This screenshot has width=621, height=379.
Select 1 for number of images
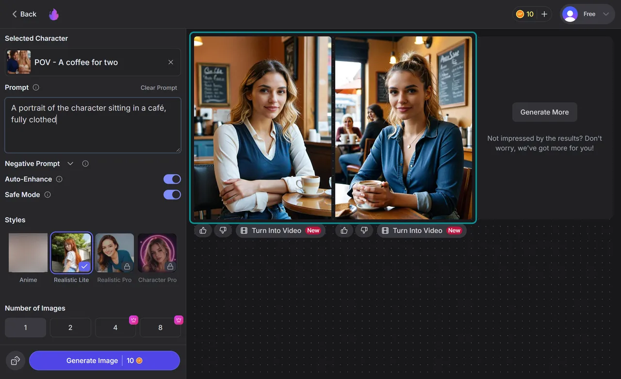point(25,328)
